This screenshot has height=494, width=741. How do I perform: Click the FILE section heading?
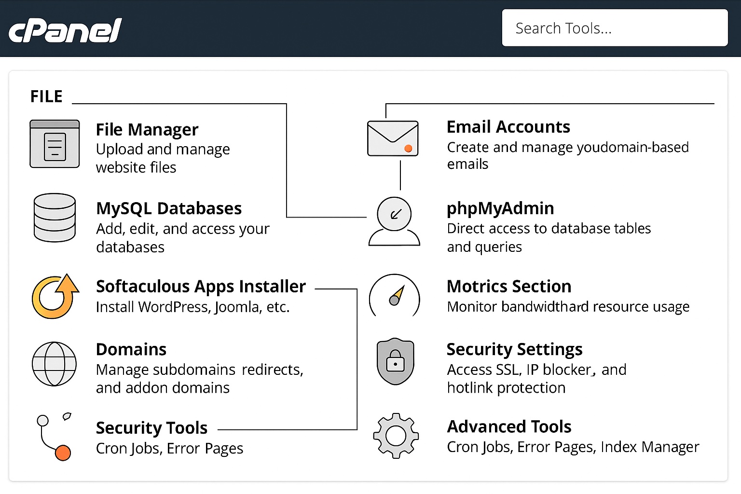[46, 96]
